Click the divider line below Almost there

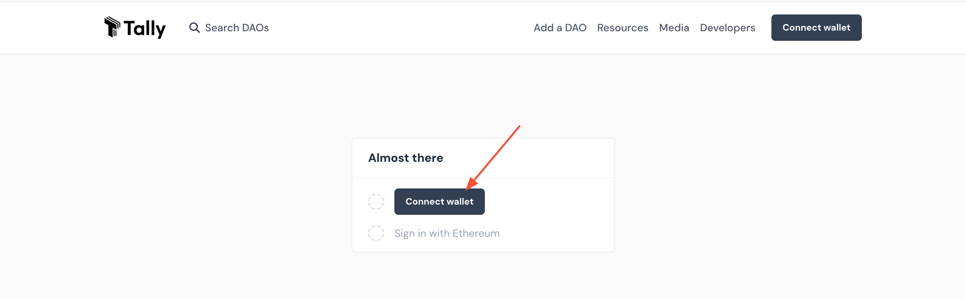point(483,177)
